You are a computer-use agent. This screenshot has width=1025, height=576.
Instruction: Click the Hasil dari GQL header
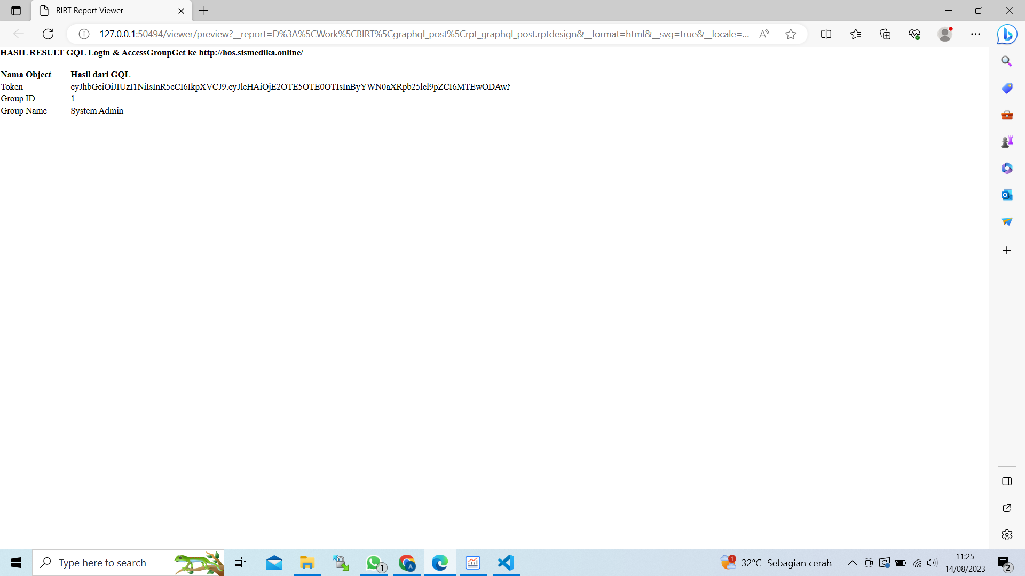click(100, 75)
